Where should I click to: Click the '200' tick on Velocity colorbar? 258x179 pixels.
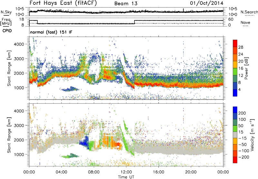tap(242, 113)
